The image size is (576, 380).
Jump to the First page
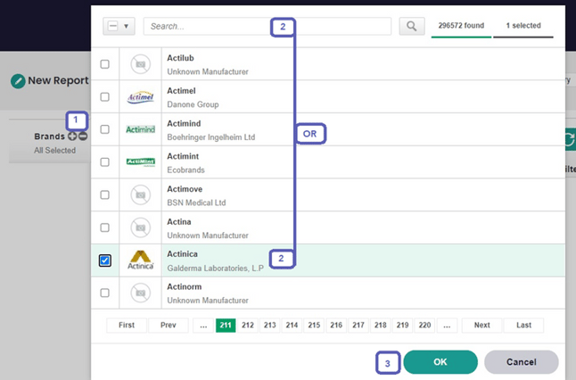coord(127,326)
